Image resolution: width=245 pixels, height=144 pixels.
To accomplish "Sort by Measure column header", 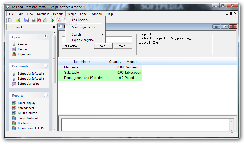I will tap(133, 62).
